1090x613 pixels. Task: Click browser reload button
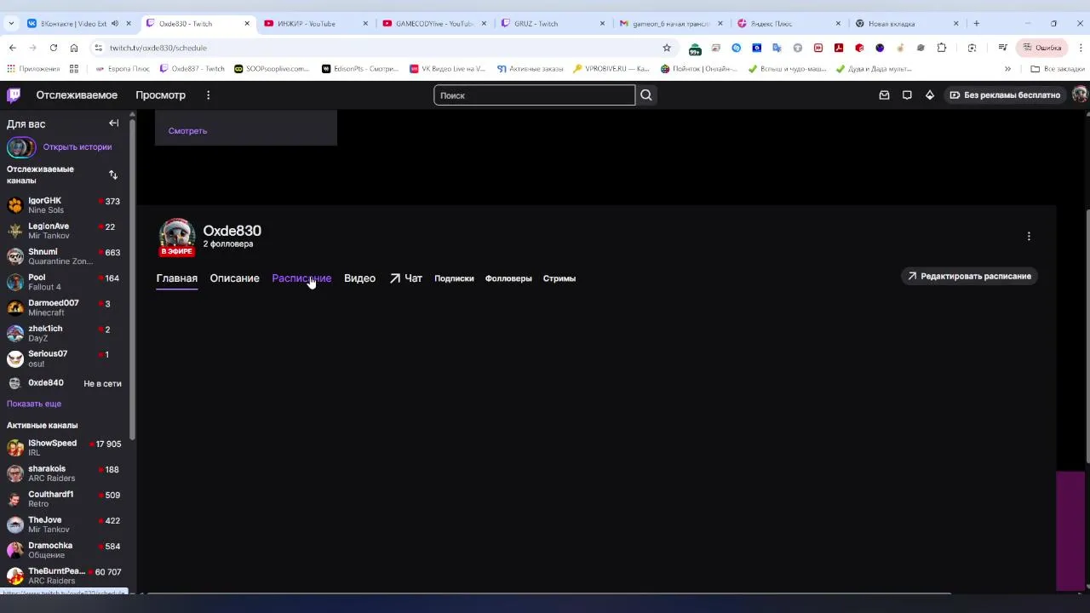(54, 48)
